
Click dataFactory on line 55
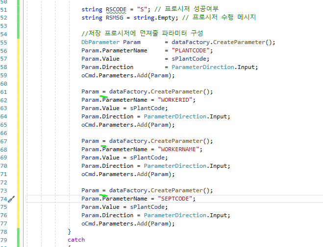191,43
